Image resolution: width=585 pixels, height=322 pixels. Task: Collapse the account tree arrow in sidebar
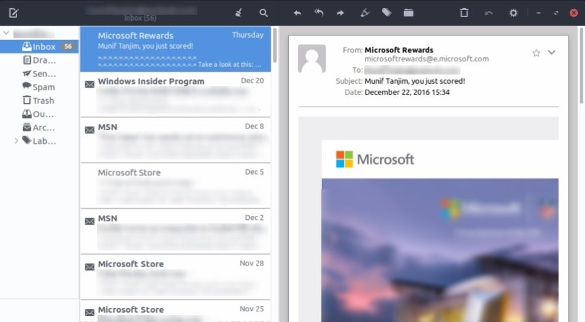(6, 33)
